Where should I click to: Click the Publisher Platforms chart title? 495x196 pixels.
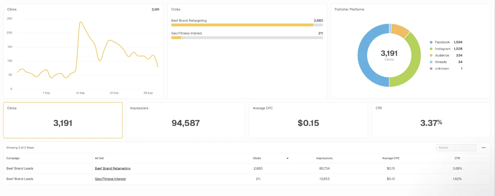[349, 9]
